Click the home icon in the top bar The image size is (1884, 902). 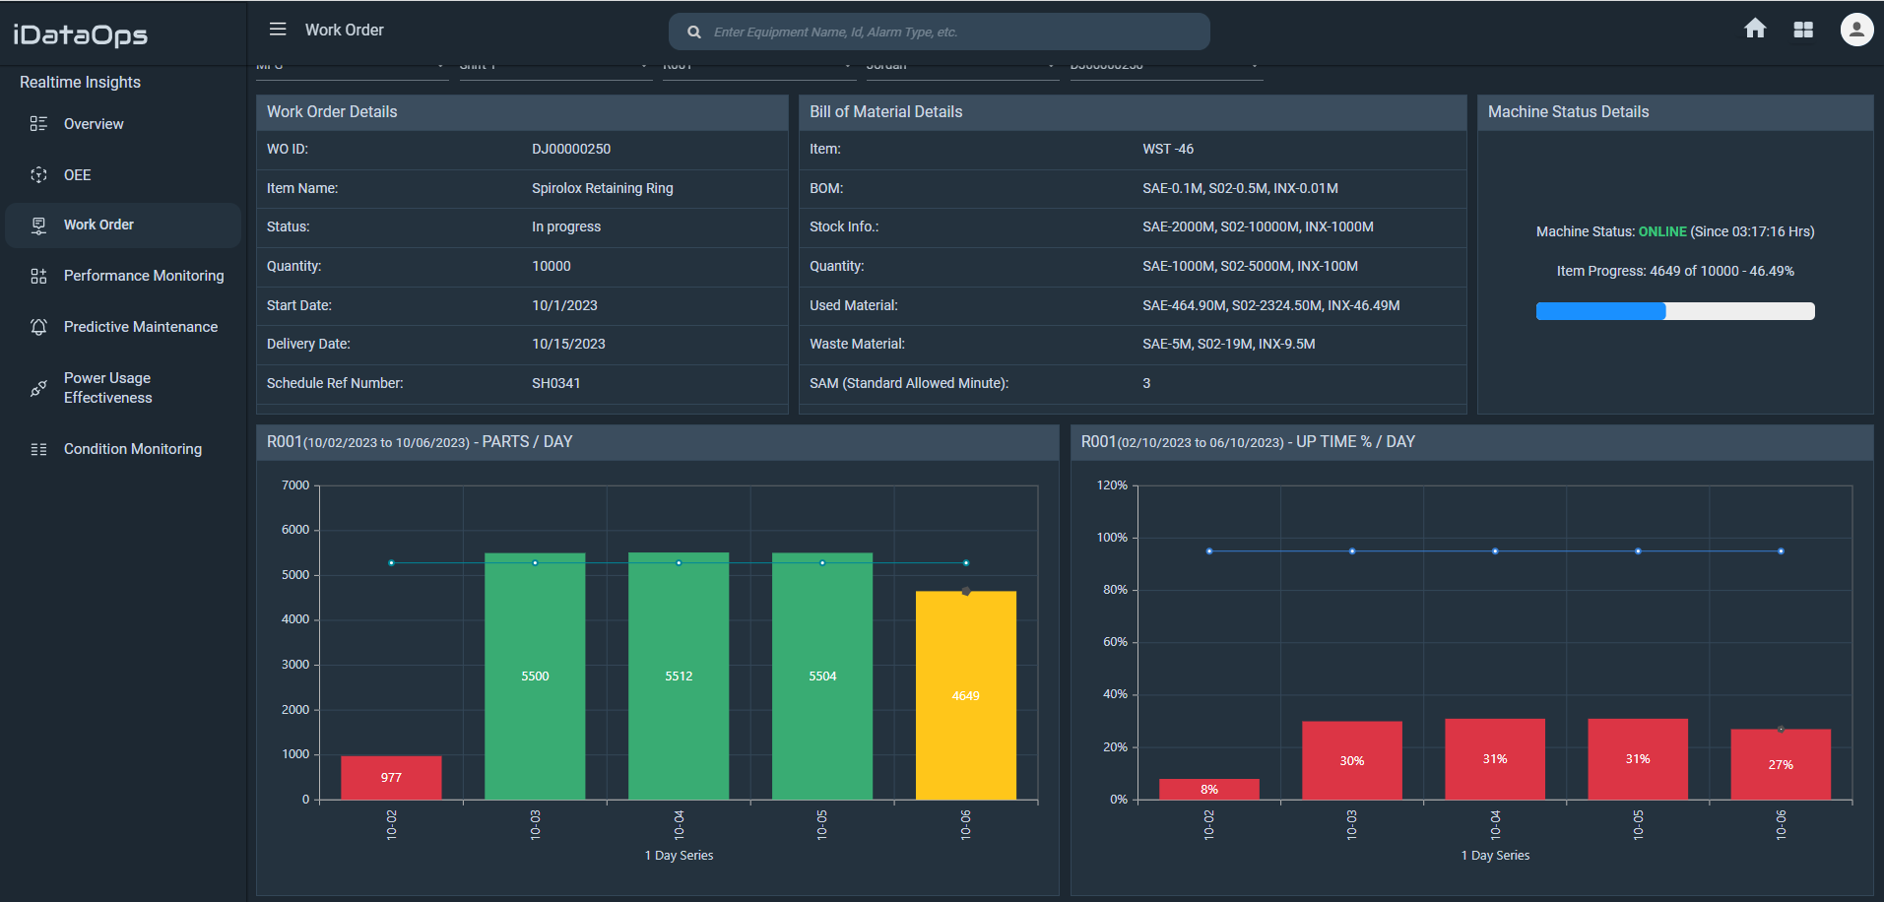(1755, 29)
